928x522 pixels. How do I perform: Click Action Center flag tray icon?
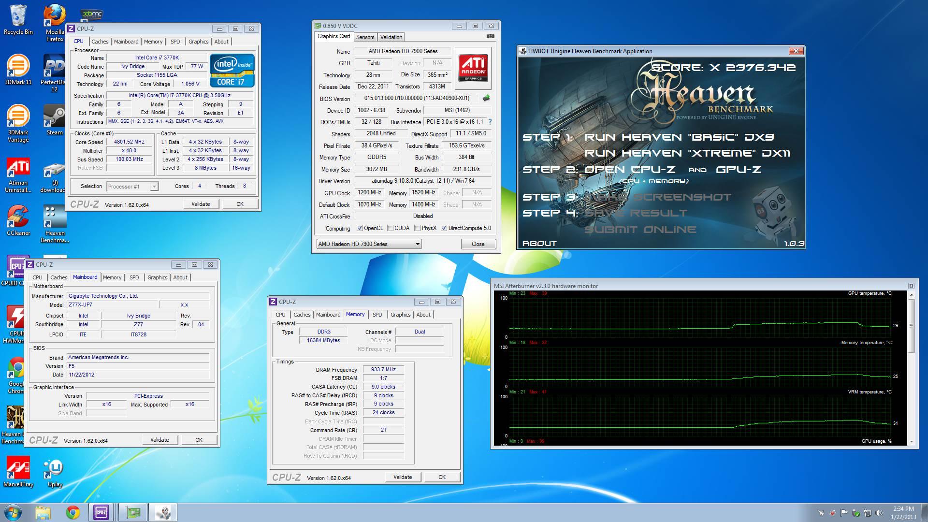pos(844,513)
